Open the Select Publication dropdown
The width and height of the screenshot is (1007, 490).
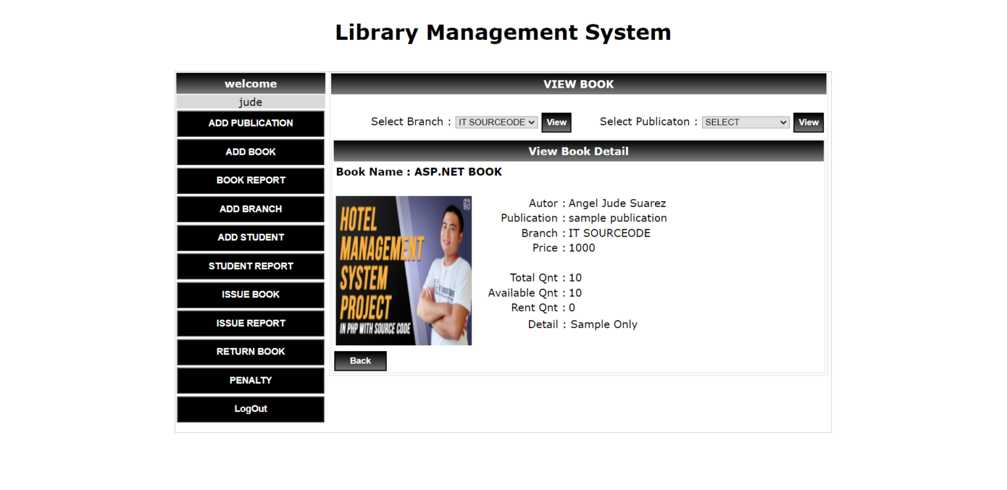[745, 122]
